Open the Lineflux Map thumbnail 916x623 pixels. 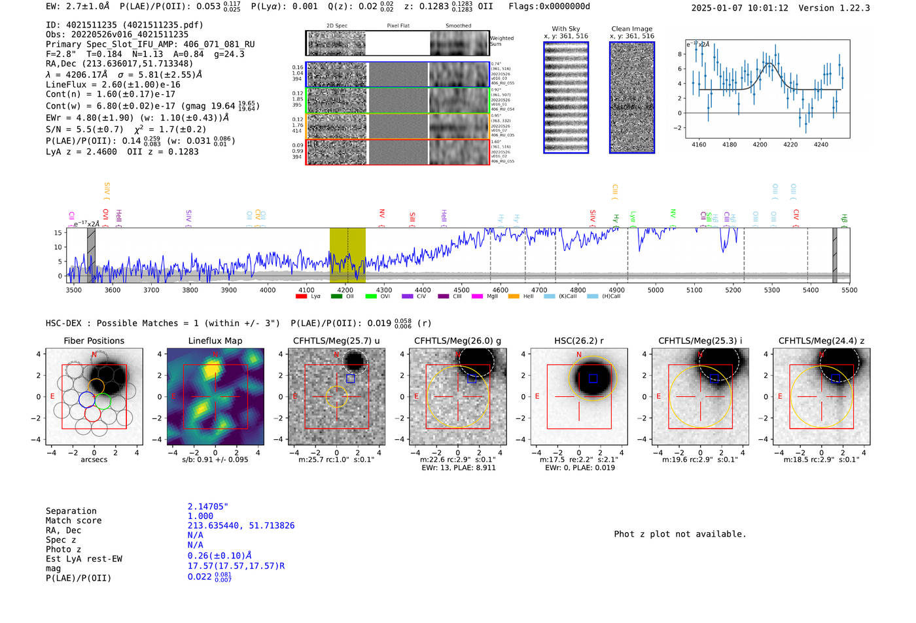coord(215,396)
